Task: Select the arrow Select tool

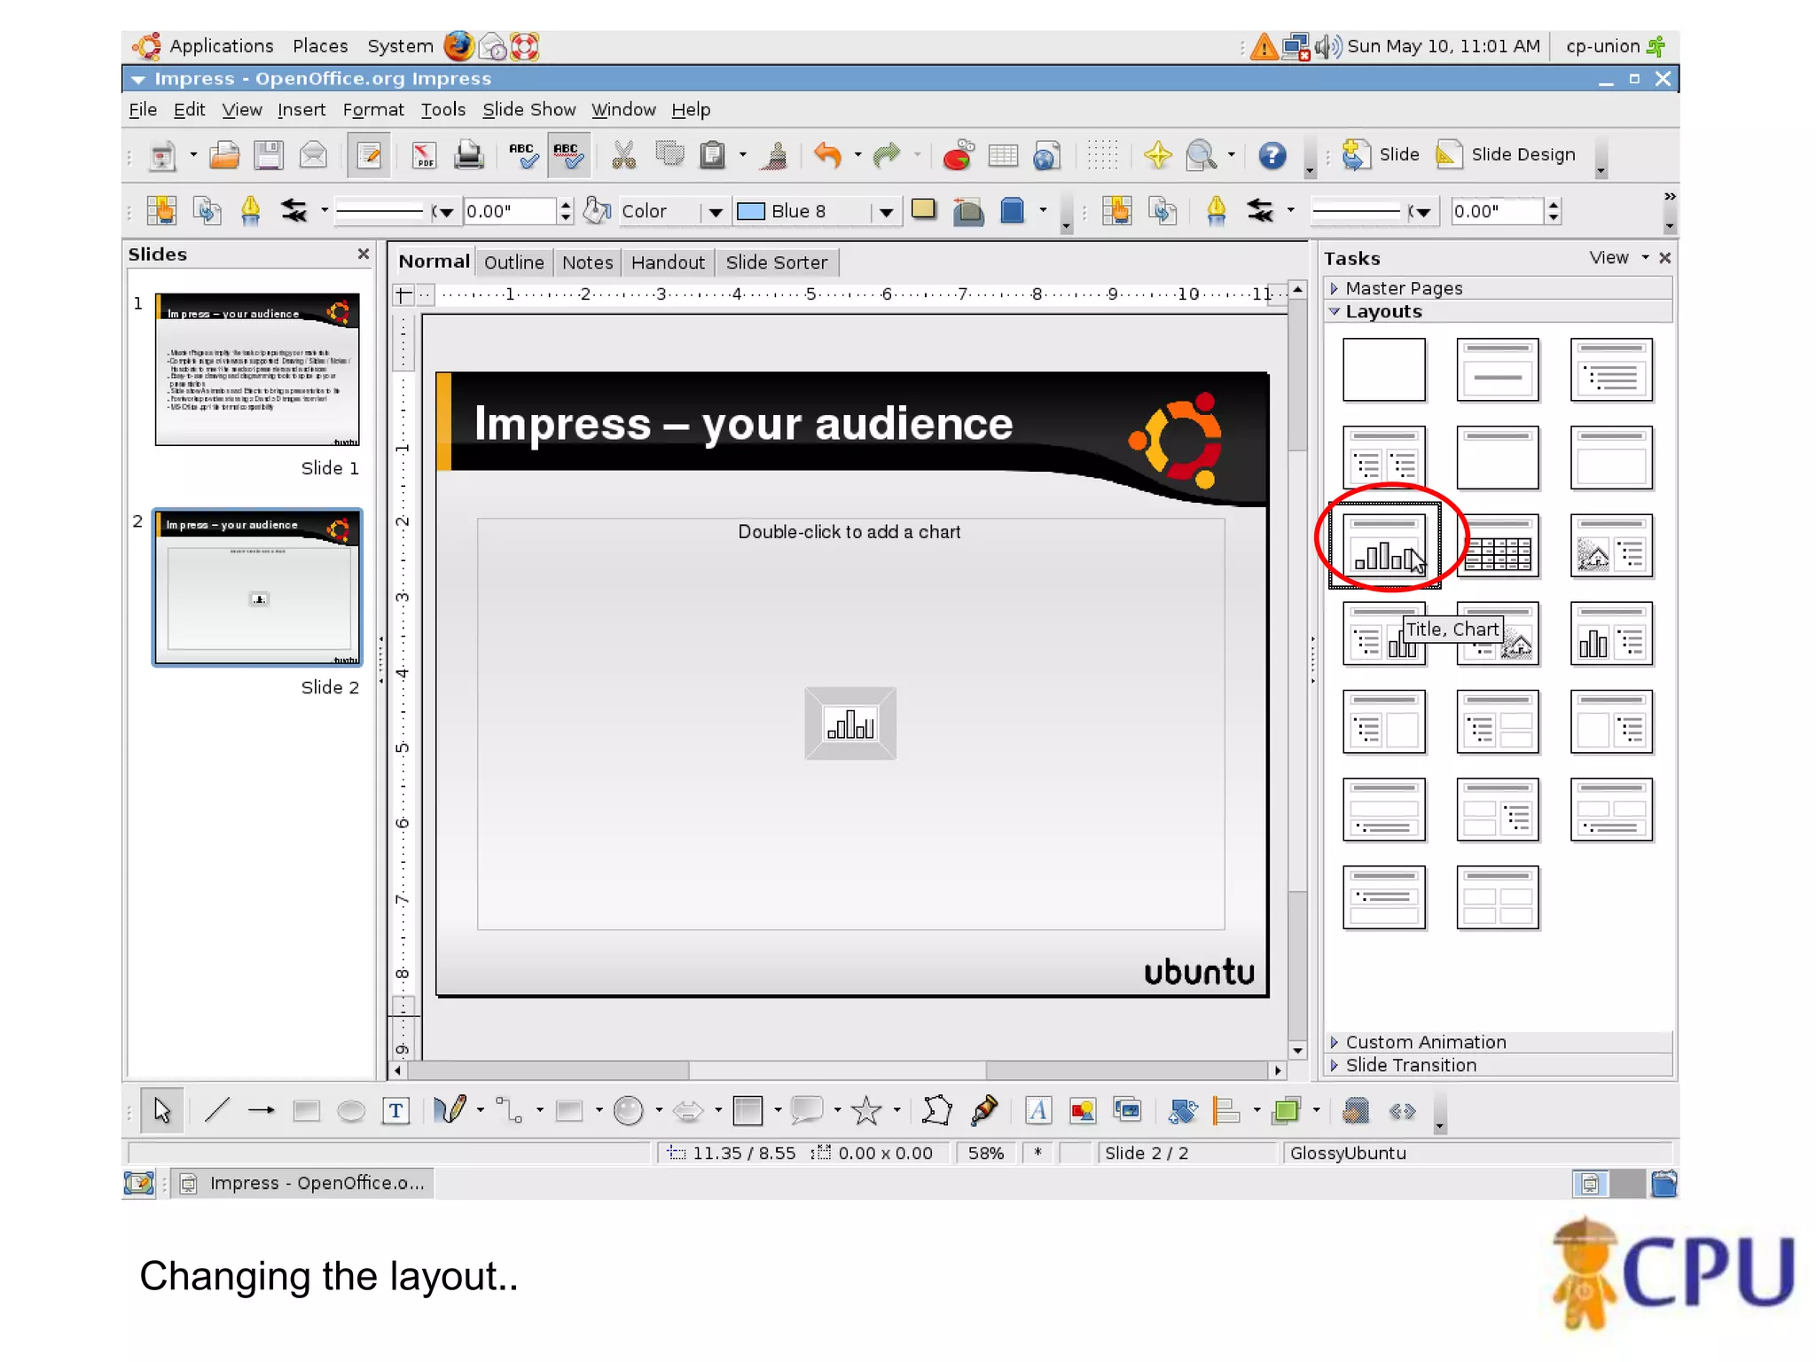Action: (x=162, y=1110)
